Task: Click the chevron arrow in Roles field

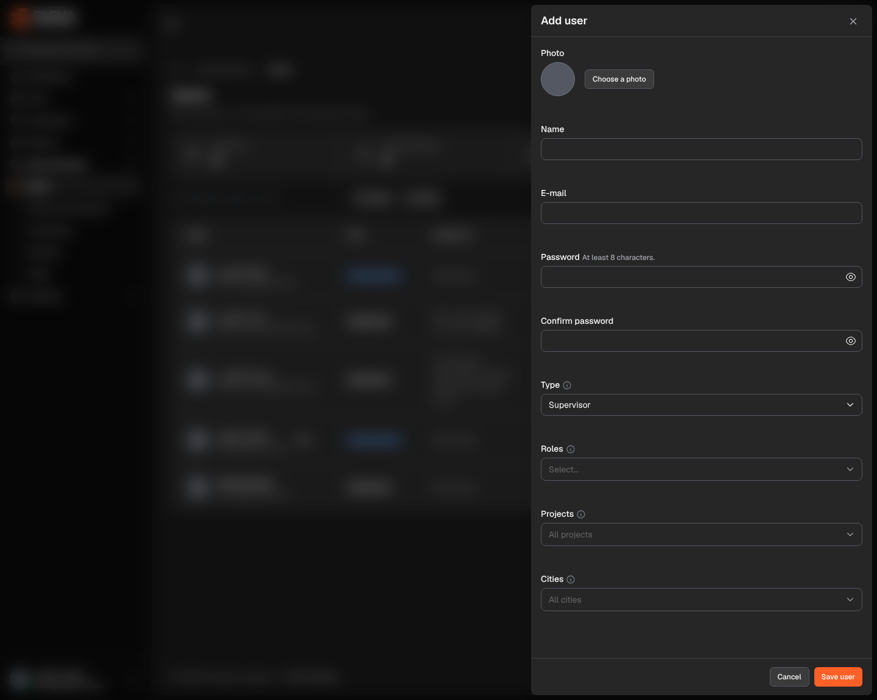Action: coord(850,469)
